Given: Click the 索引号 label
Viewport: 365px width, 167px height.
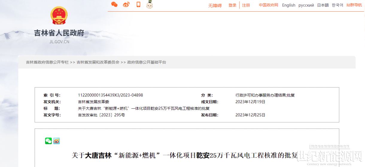Looking at the screenshot, I should coord(52,95).
